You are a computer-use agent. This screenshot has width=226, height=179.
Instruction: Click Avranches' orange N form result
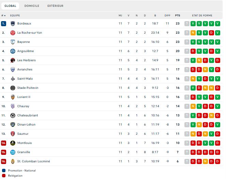tap(205, 69)
